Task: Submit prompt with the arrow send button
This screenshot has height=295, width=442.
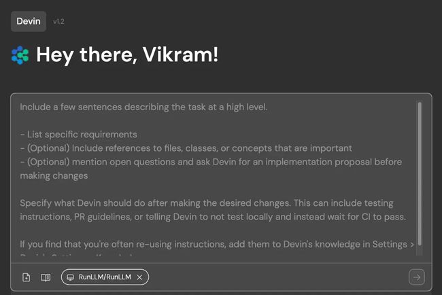Action: [417, 277]
